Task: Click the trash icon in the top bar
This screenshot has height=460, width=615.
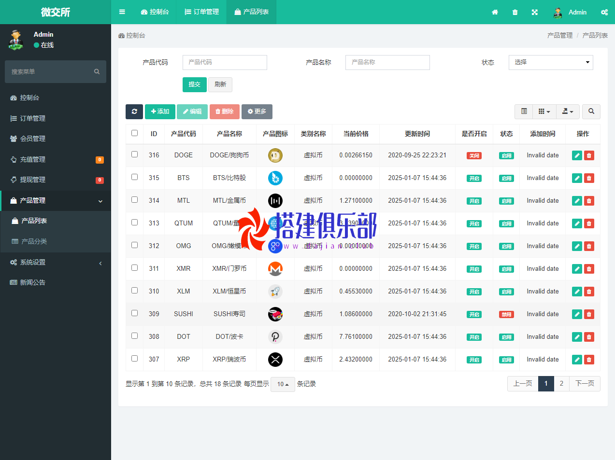Action: [x=515, y=12]
